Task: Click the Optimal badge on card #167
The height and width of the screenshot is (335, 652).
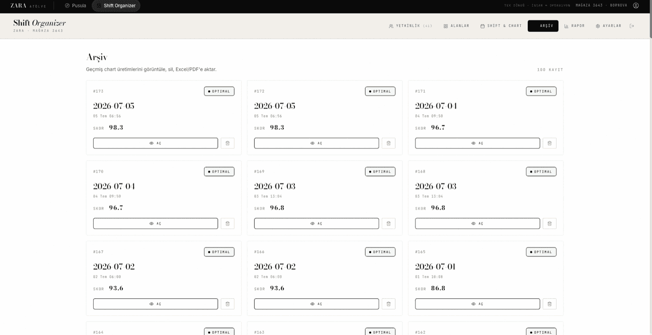Action: coord(219,252)
